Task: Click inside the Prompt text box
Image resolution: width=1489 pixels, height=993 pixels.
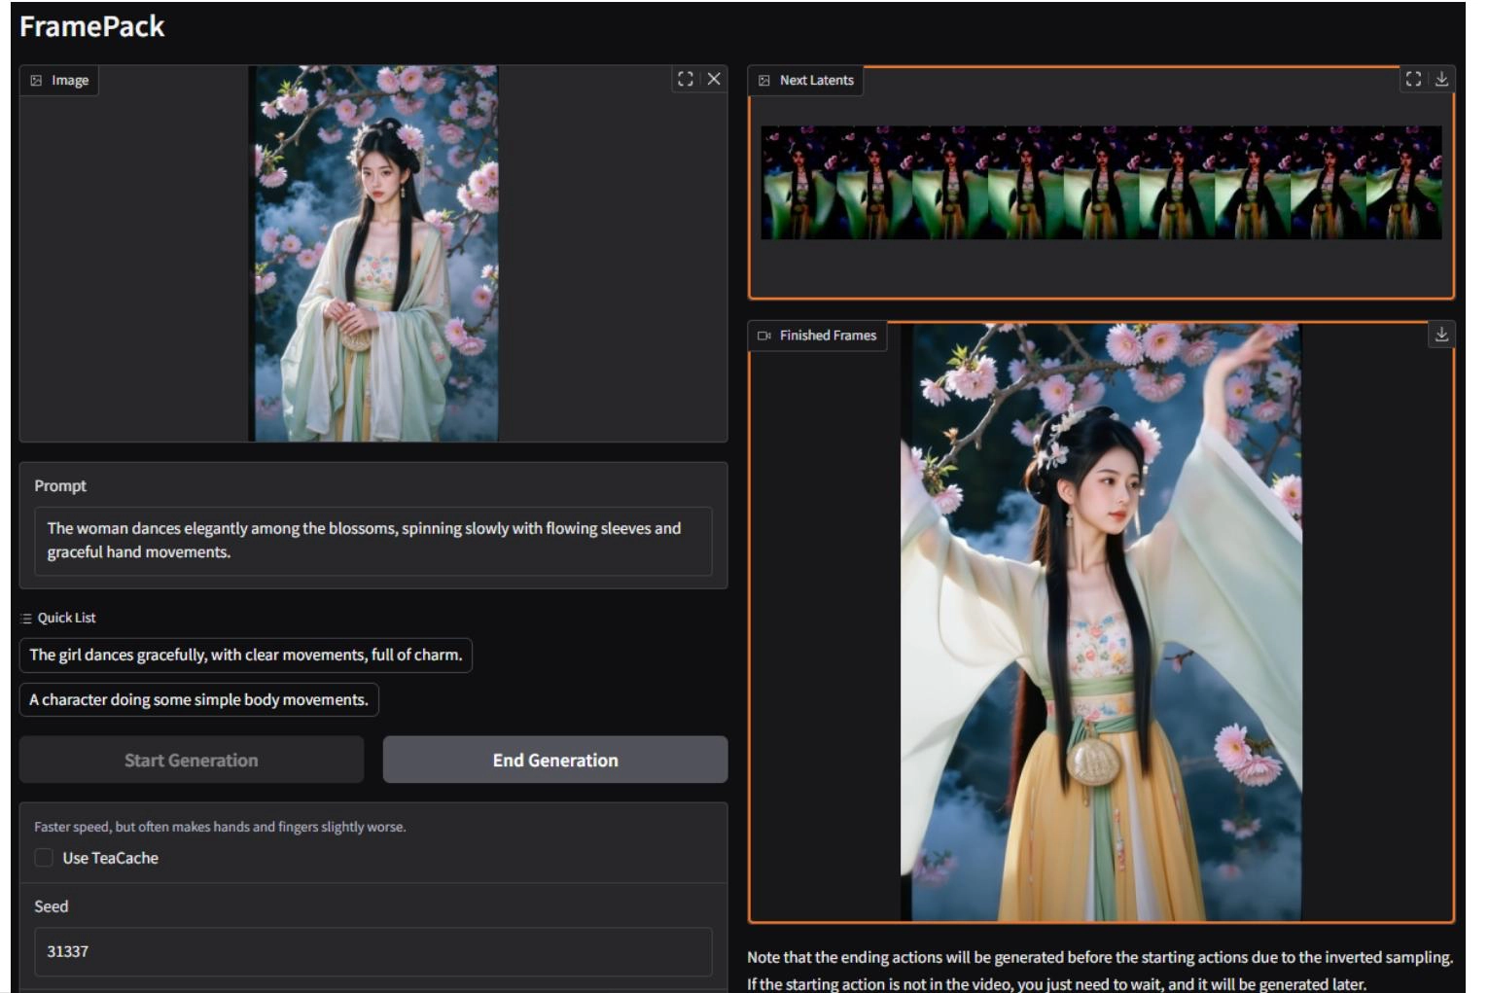Action: click(x=372, y=541)
